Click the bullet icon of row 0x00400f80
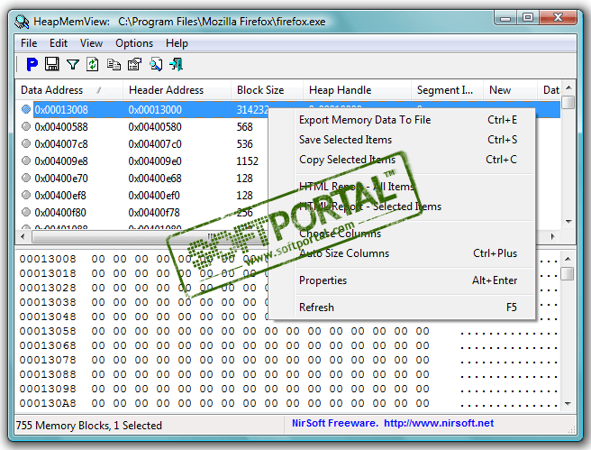The image size is (591, 450). (x=26, y=212)
